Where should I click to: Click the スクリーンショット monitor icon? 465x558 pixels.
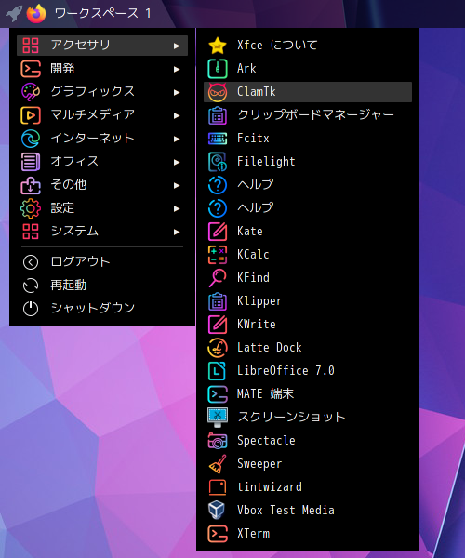click(x=218, y=418)
